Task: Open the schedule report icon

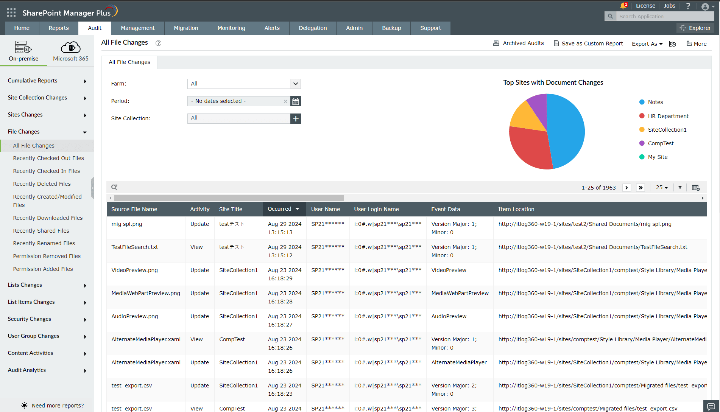Action: [673, 44]
